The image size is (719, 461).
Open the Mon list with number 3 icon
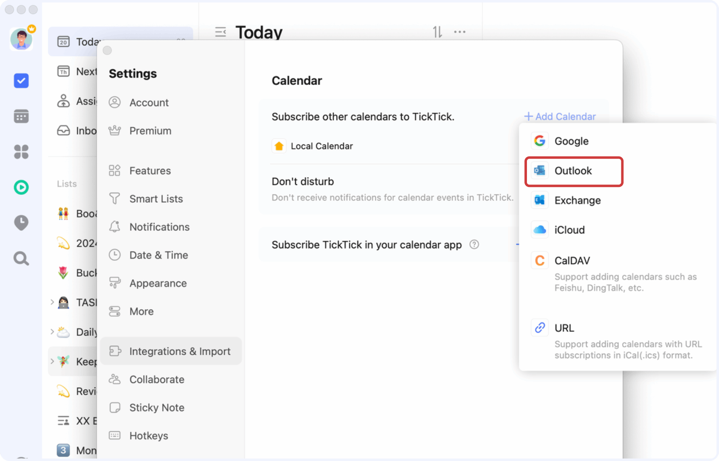(x=73, y=450)
